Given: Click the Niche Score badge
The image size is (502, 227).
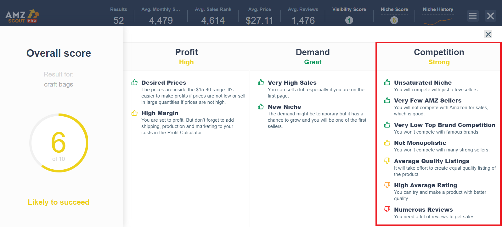Looking at the screenshot, I should point(394,19).
